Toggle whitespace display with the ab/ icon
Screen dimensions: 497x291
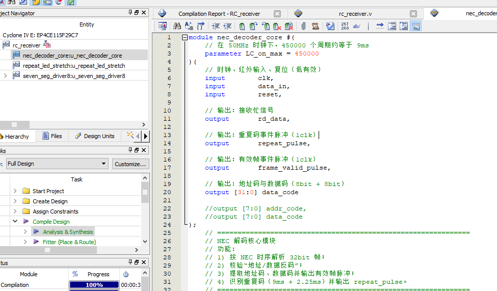357,26
